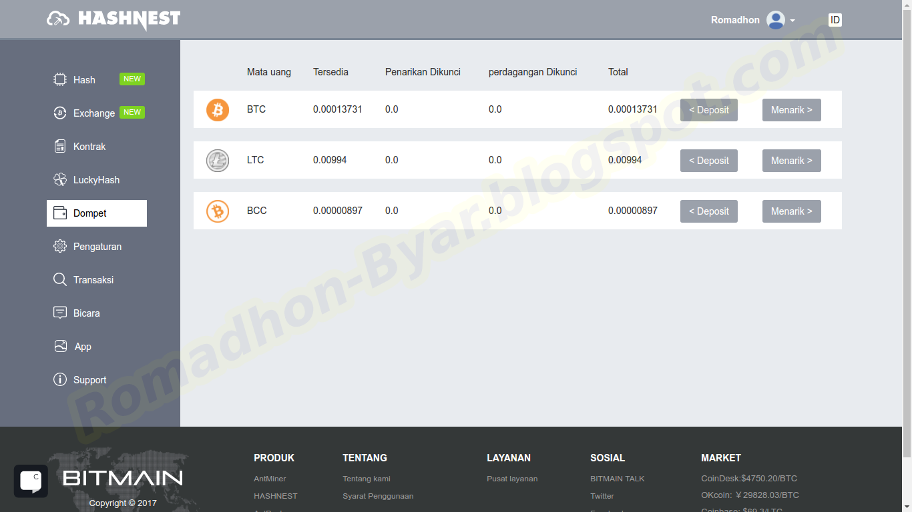Click the user avatar icon
The image size is (912, 512).
(x=776, y=20)
